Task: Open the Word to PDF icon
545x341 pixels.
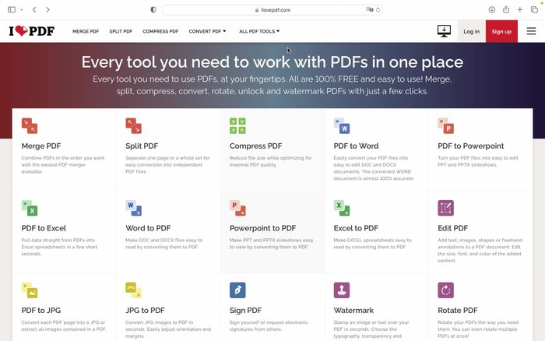Action: [133, 208]
